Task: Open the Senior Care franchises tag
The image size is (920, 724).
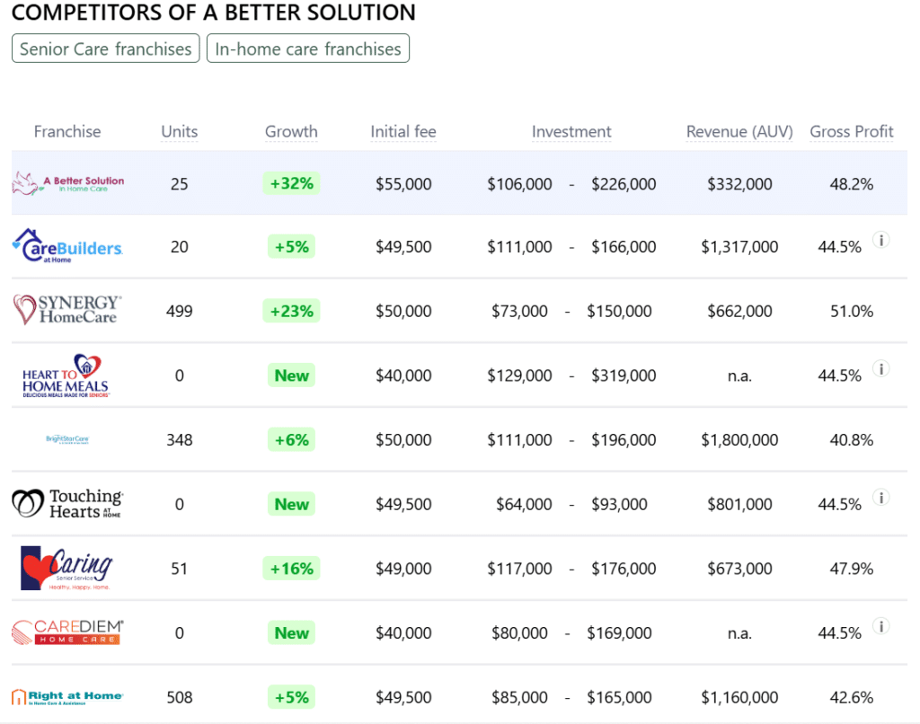Action: (x=106, y=49)
